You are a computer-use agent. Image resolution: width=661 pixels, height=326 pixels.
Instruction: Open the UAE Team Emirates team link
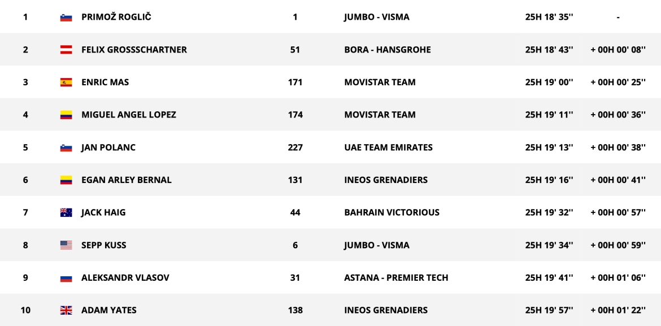(x=388, y=147)
